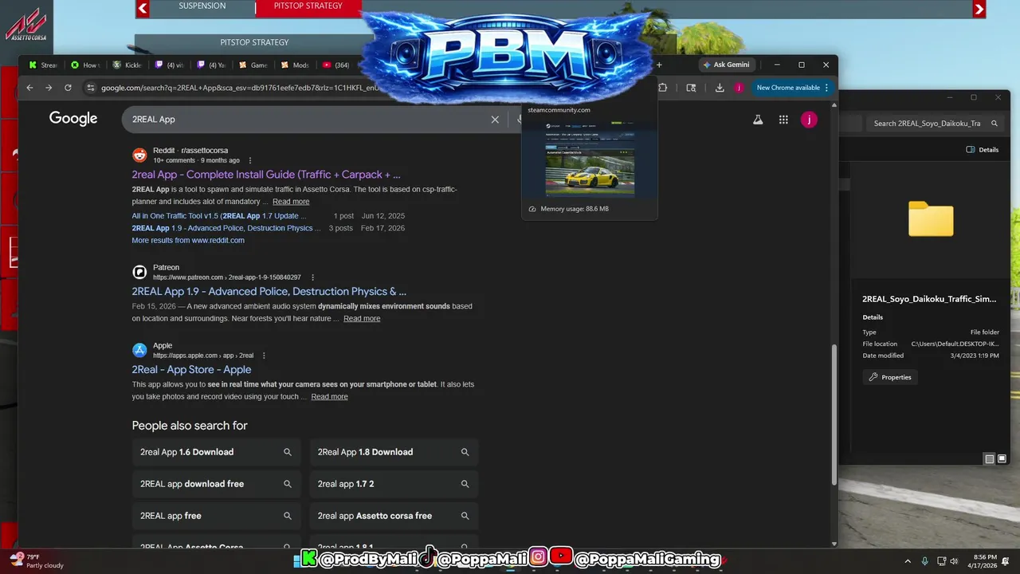Image resolution: width=1020 pixels, height=574 pixels.
Task: Click New Chrome available update button
Action: pos(788,88)
